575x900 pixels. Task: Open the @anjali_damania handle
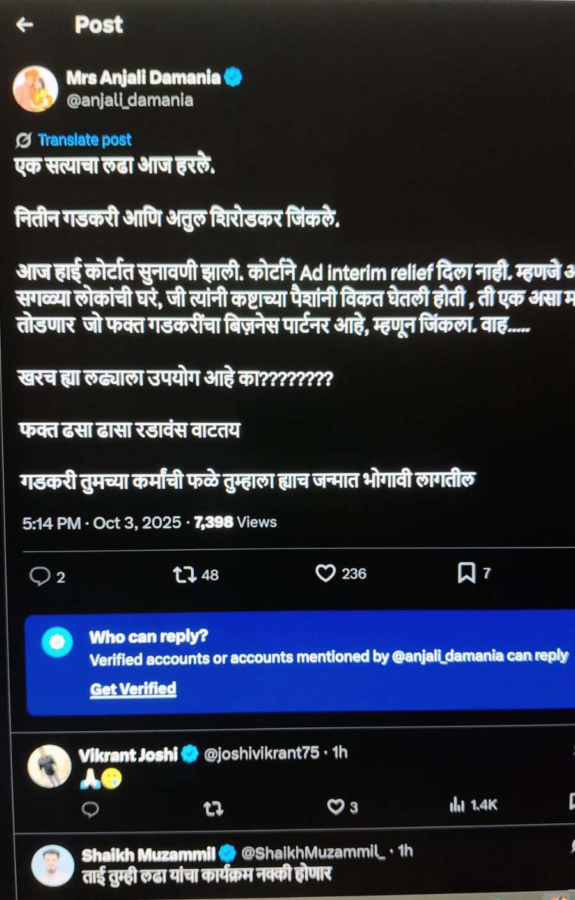tap(130, 100)
